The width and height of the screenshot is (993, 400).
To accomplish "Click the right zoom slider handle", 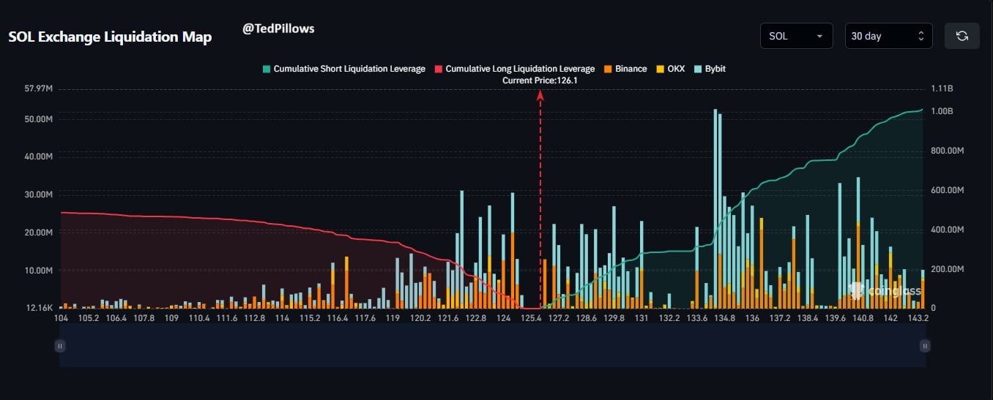I will pyautogui.click(x=925, y=346).
